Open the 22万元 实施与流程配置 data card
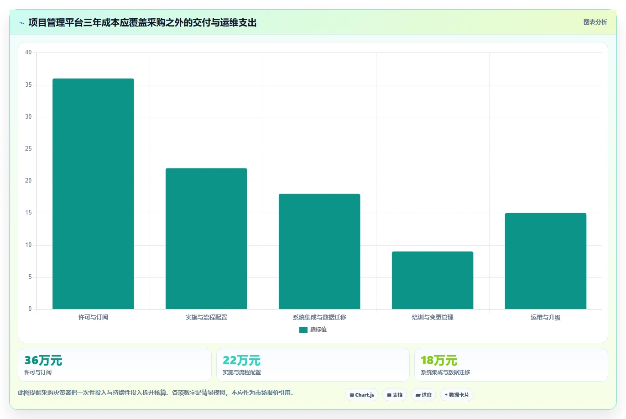Image resolution: width=626 pixels, height=419 pixels. pos(313,365)
